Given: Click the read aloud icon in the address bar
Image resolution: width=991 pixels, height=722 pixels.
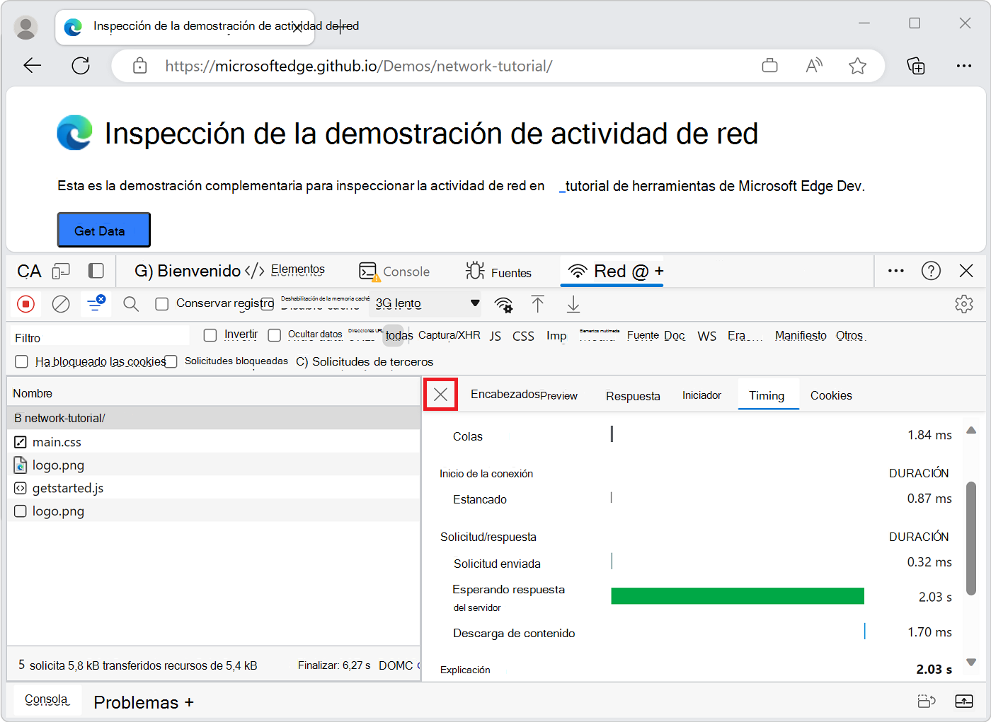Looking at the screenshot, I should [814, 66].
